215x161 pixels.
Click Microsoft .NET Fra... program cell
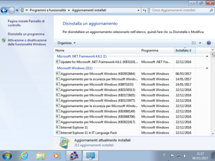(156, 62)
